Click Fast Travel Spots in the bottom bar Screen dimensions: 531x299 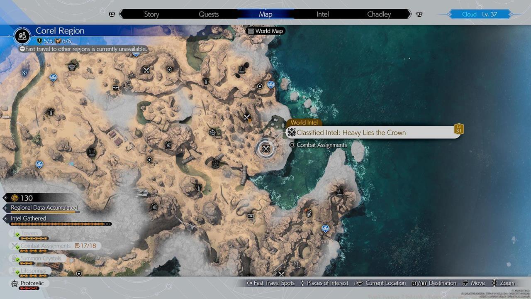(x=273, y=283)
